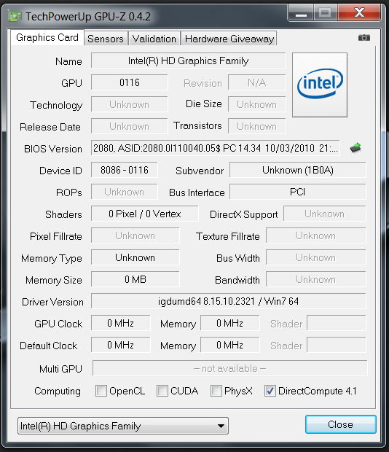Click the Shader field in Default Clock row
This screenshot has width=389, height=452.
click(337, 345)
